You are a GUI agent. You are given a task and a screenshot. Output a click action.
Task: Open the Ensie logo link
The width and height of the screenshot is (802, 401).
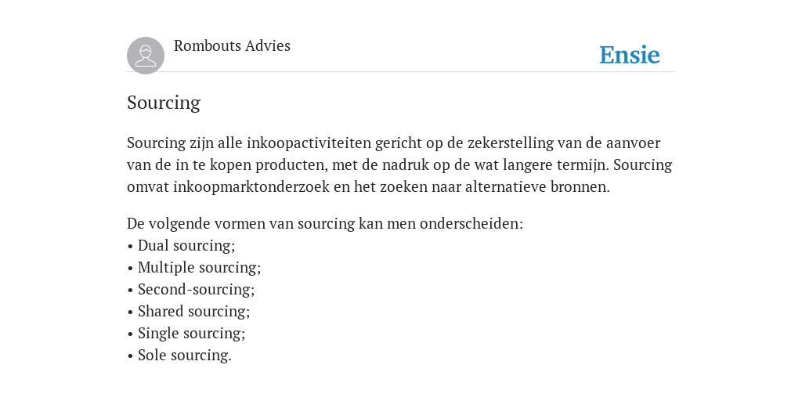pyautogui.click(x=630, y=55)
